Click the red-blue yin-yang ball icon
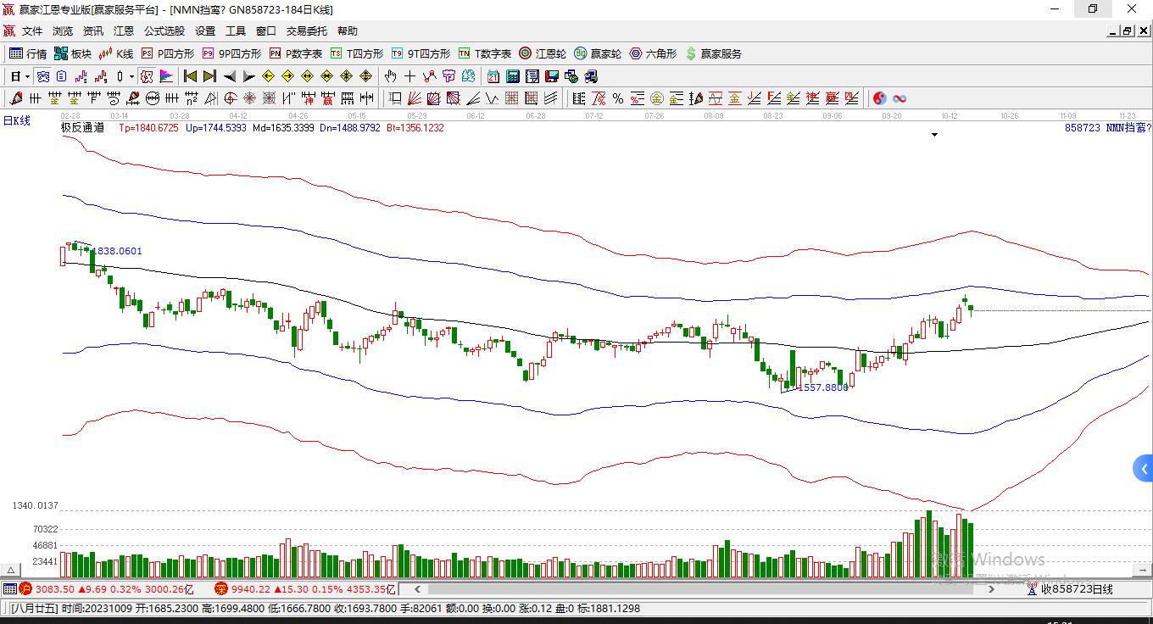Screen dimensions: 1153x624 pos(879,98)
